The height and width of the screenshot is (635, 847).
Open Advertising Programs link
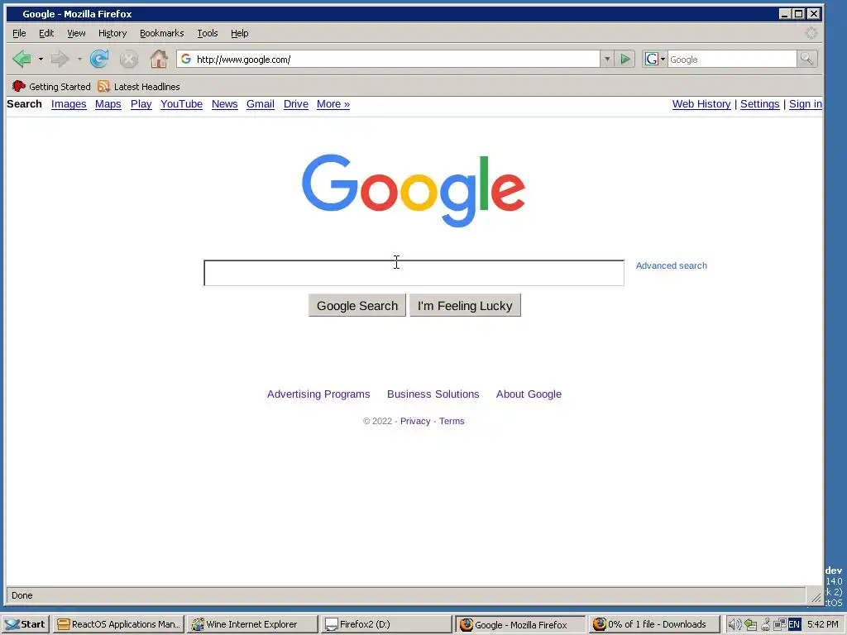pos(318,394)
